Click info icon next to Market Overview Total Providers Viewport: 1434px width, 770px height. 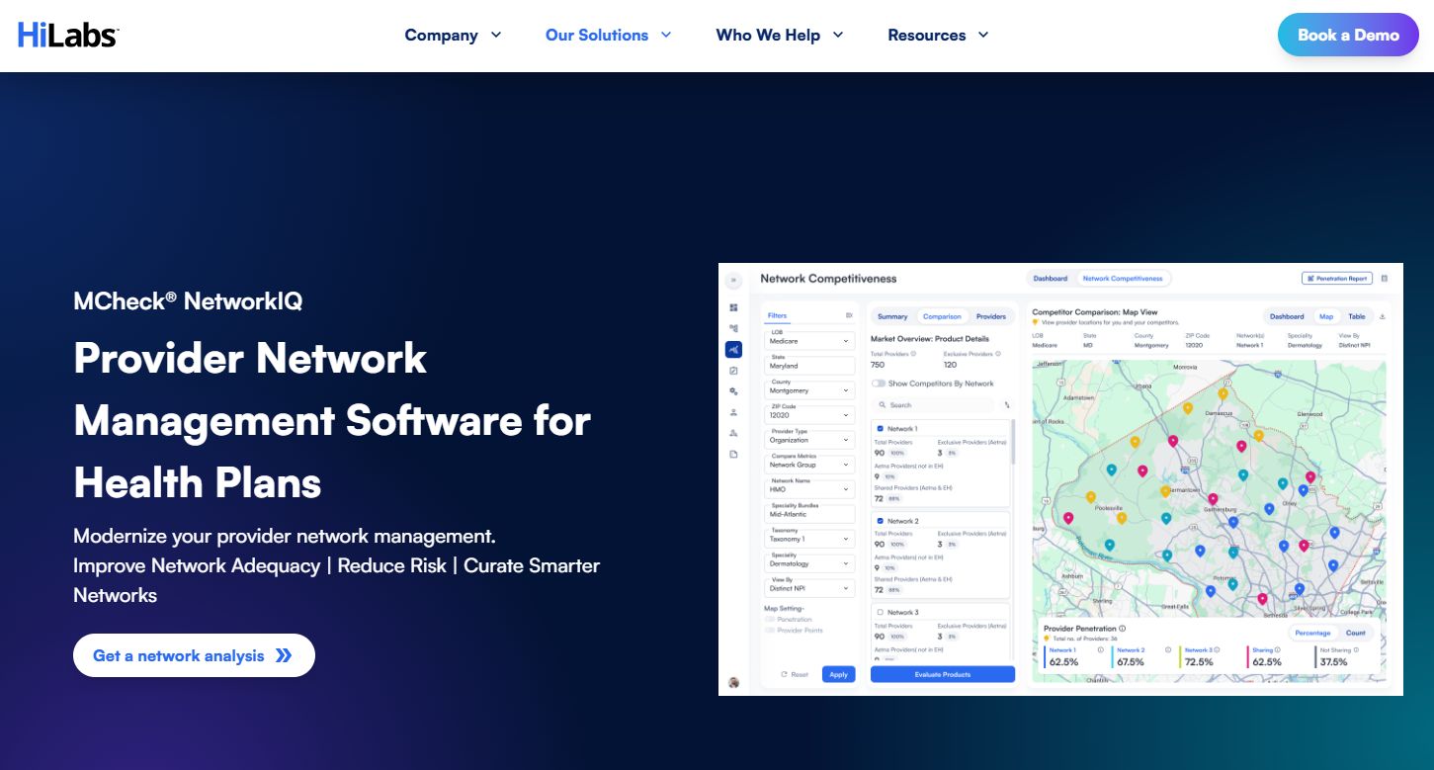[x=913, y=353]
